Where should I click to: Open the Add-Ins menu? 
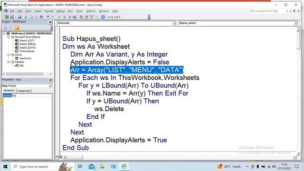[91, 11]
